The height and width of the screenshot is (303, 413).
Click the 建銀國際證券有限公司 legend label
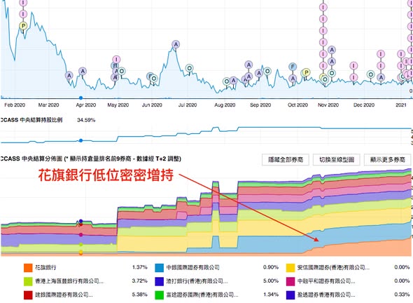[64, 295]
